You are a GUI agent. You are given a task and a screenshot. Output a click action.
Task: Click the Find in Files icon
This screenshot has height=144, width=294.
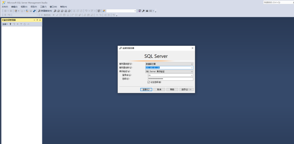104,11
